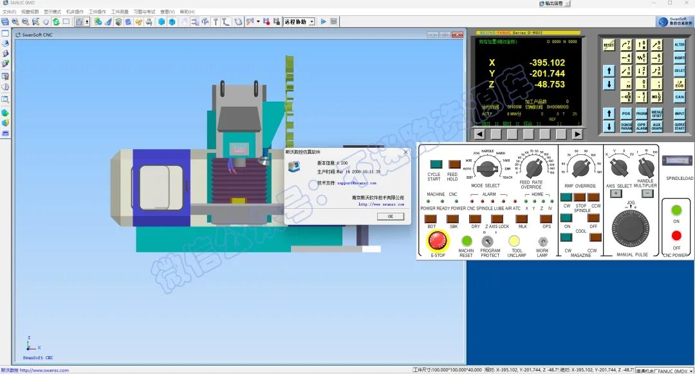Open the 文件(F) menu
695x374 pixels.
point(9,12)
